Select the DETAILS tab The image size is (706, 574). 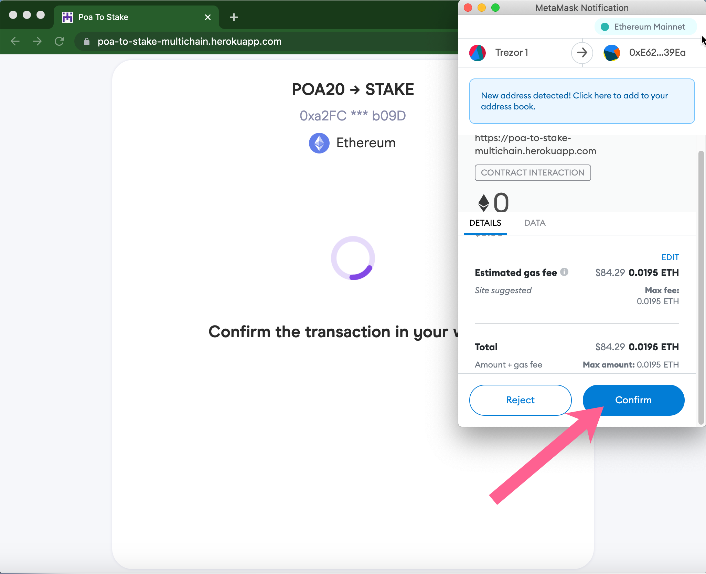pyautogui.click(x=485, y=223)
